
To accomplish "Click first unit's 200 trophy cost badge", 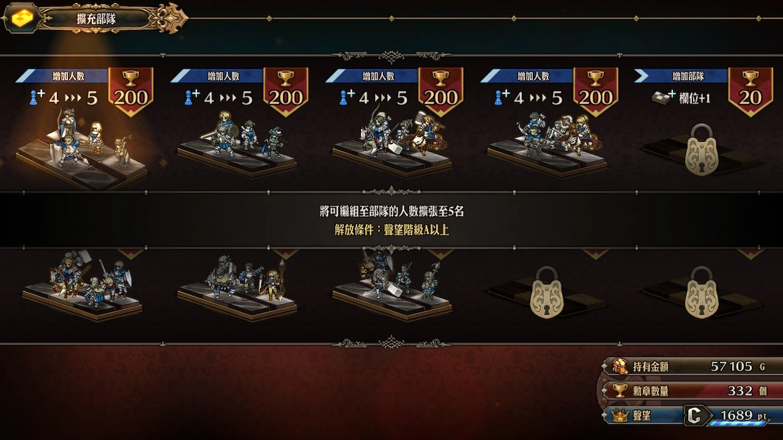I will 131,92.
